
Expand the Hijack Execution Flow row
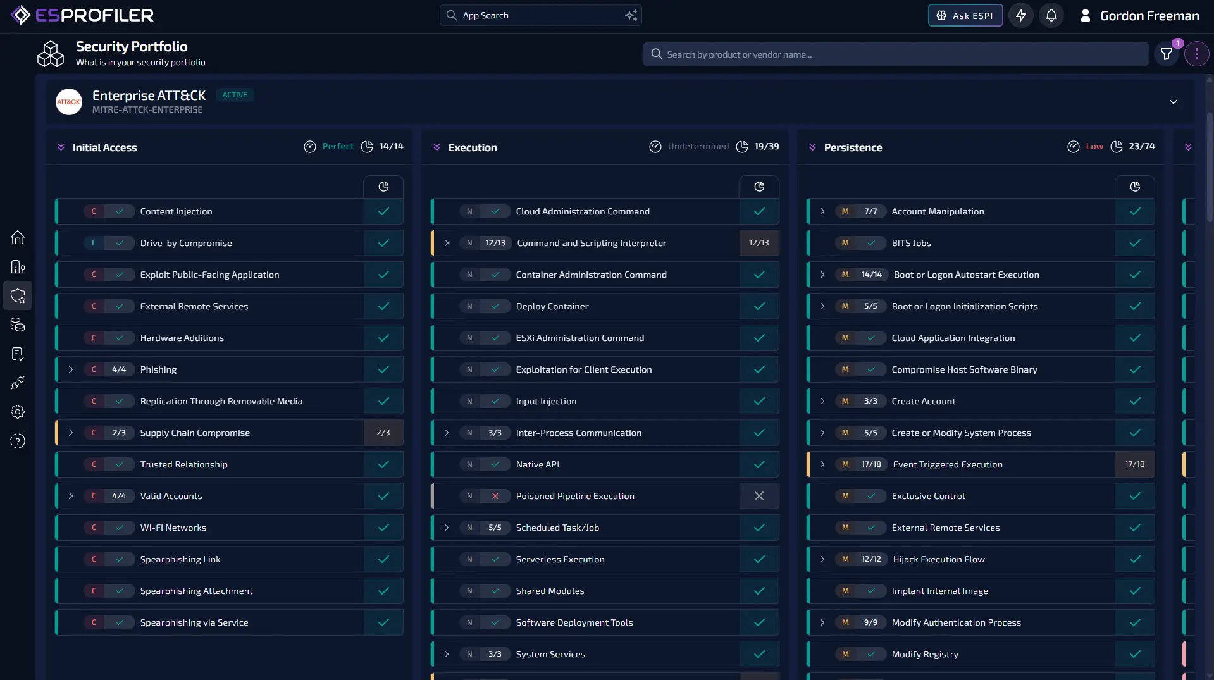[x=822, y=559]
